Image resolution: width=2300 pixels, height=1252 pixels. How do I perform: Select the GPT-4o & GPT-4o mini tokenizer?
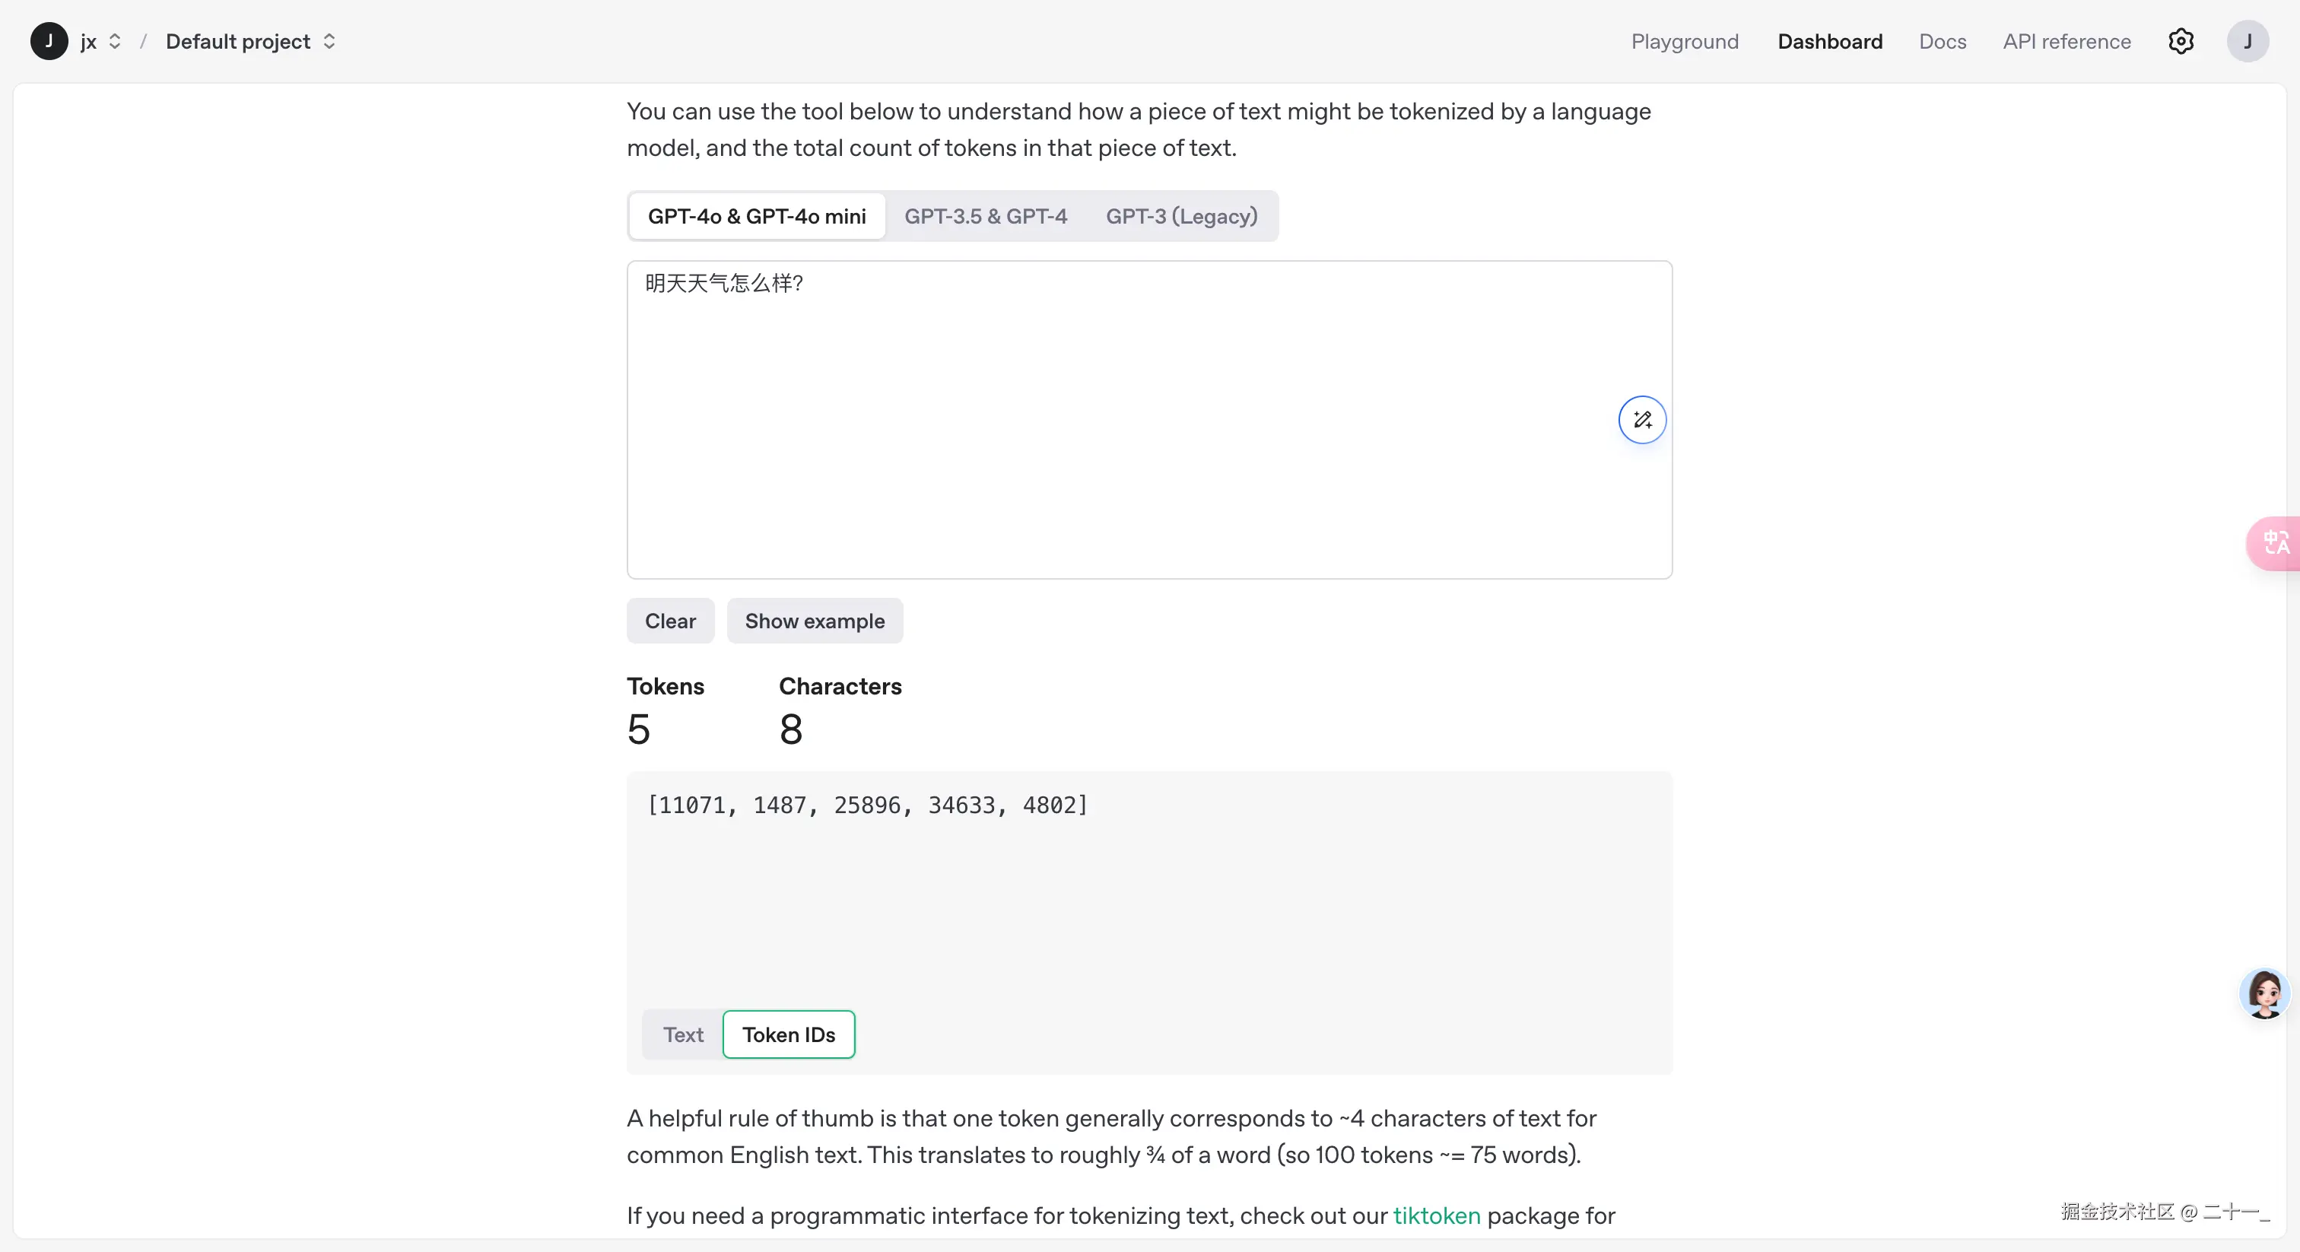[x=756, y=216]
